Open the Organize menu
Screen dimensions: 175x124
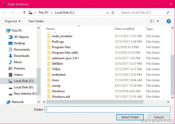pos(13,21)
